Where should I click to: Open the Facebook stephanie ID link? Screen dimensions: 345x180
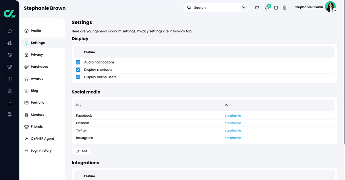tap(233, 115)
